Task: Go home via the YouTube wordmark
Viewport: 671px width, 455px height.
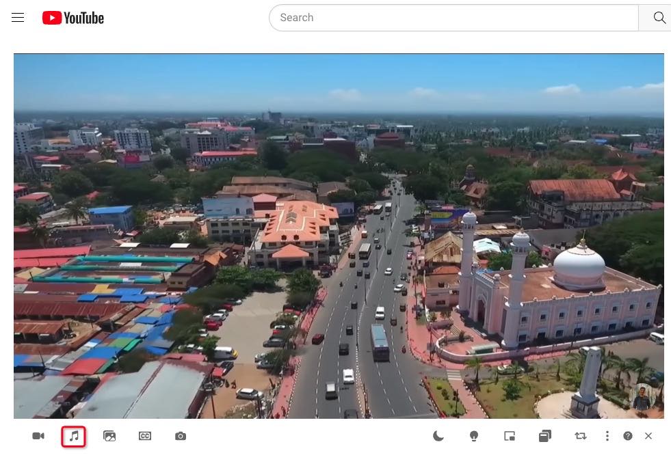Action: point(85,18)
